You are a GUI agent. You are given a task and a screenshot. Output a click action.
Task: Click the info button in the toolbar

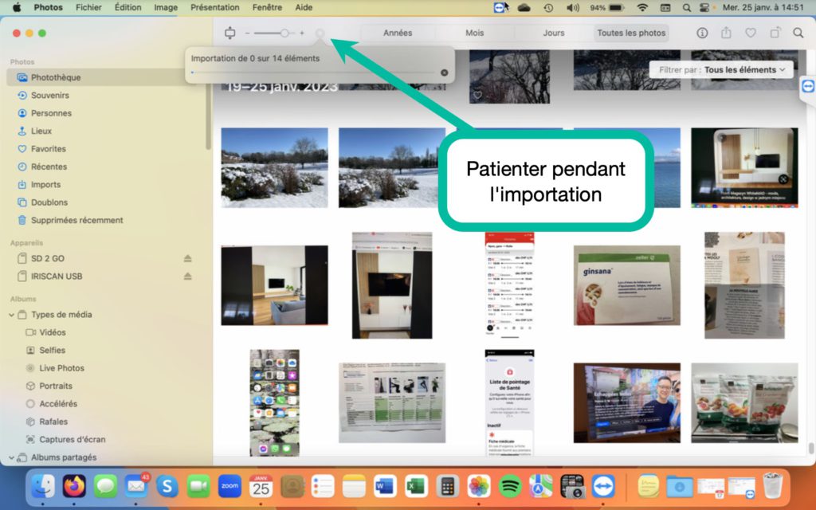click(702, 33)
